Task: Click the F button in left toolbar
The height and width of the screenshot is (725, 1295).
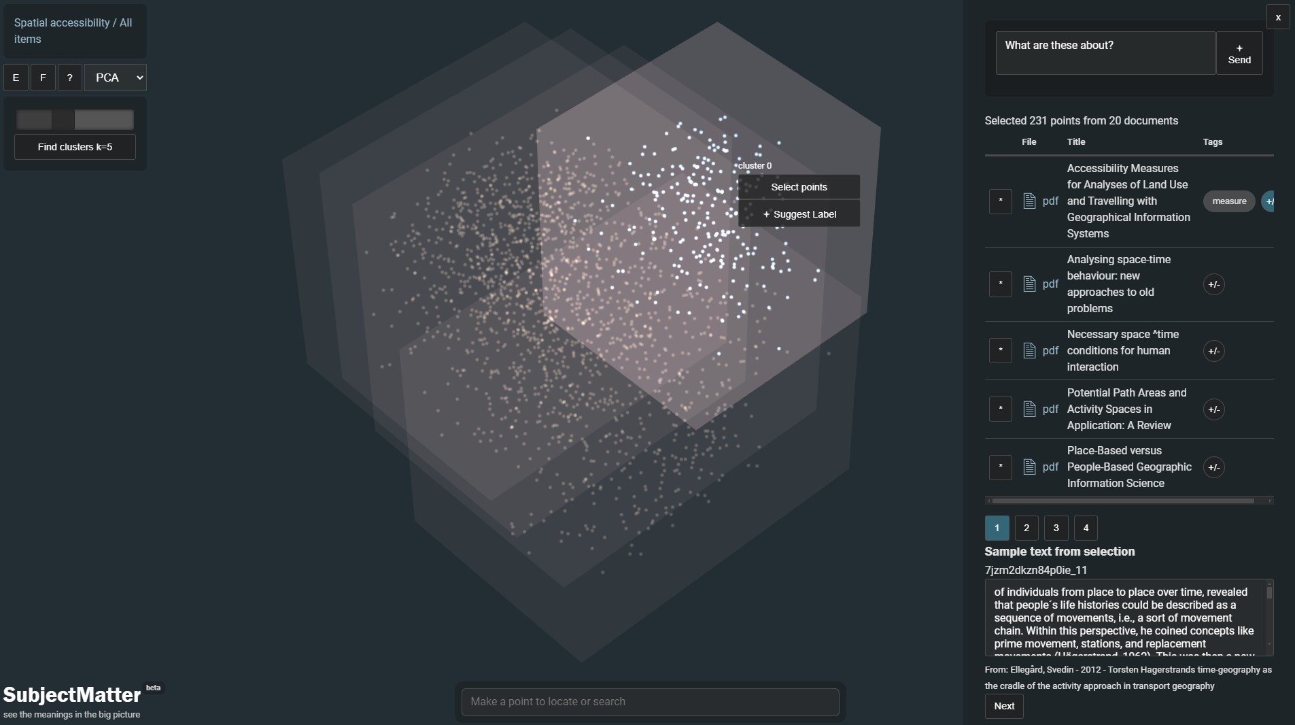Action: 43,78
